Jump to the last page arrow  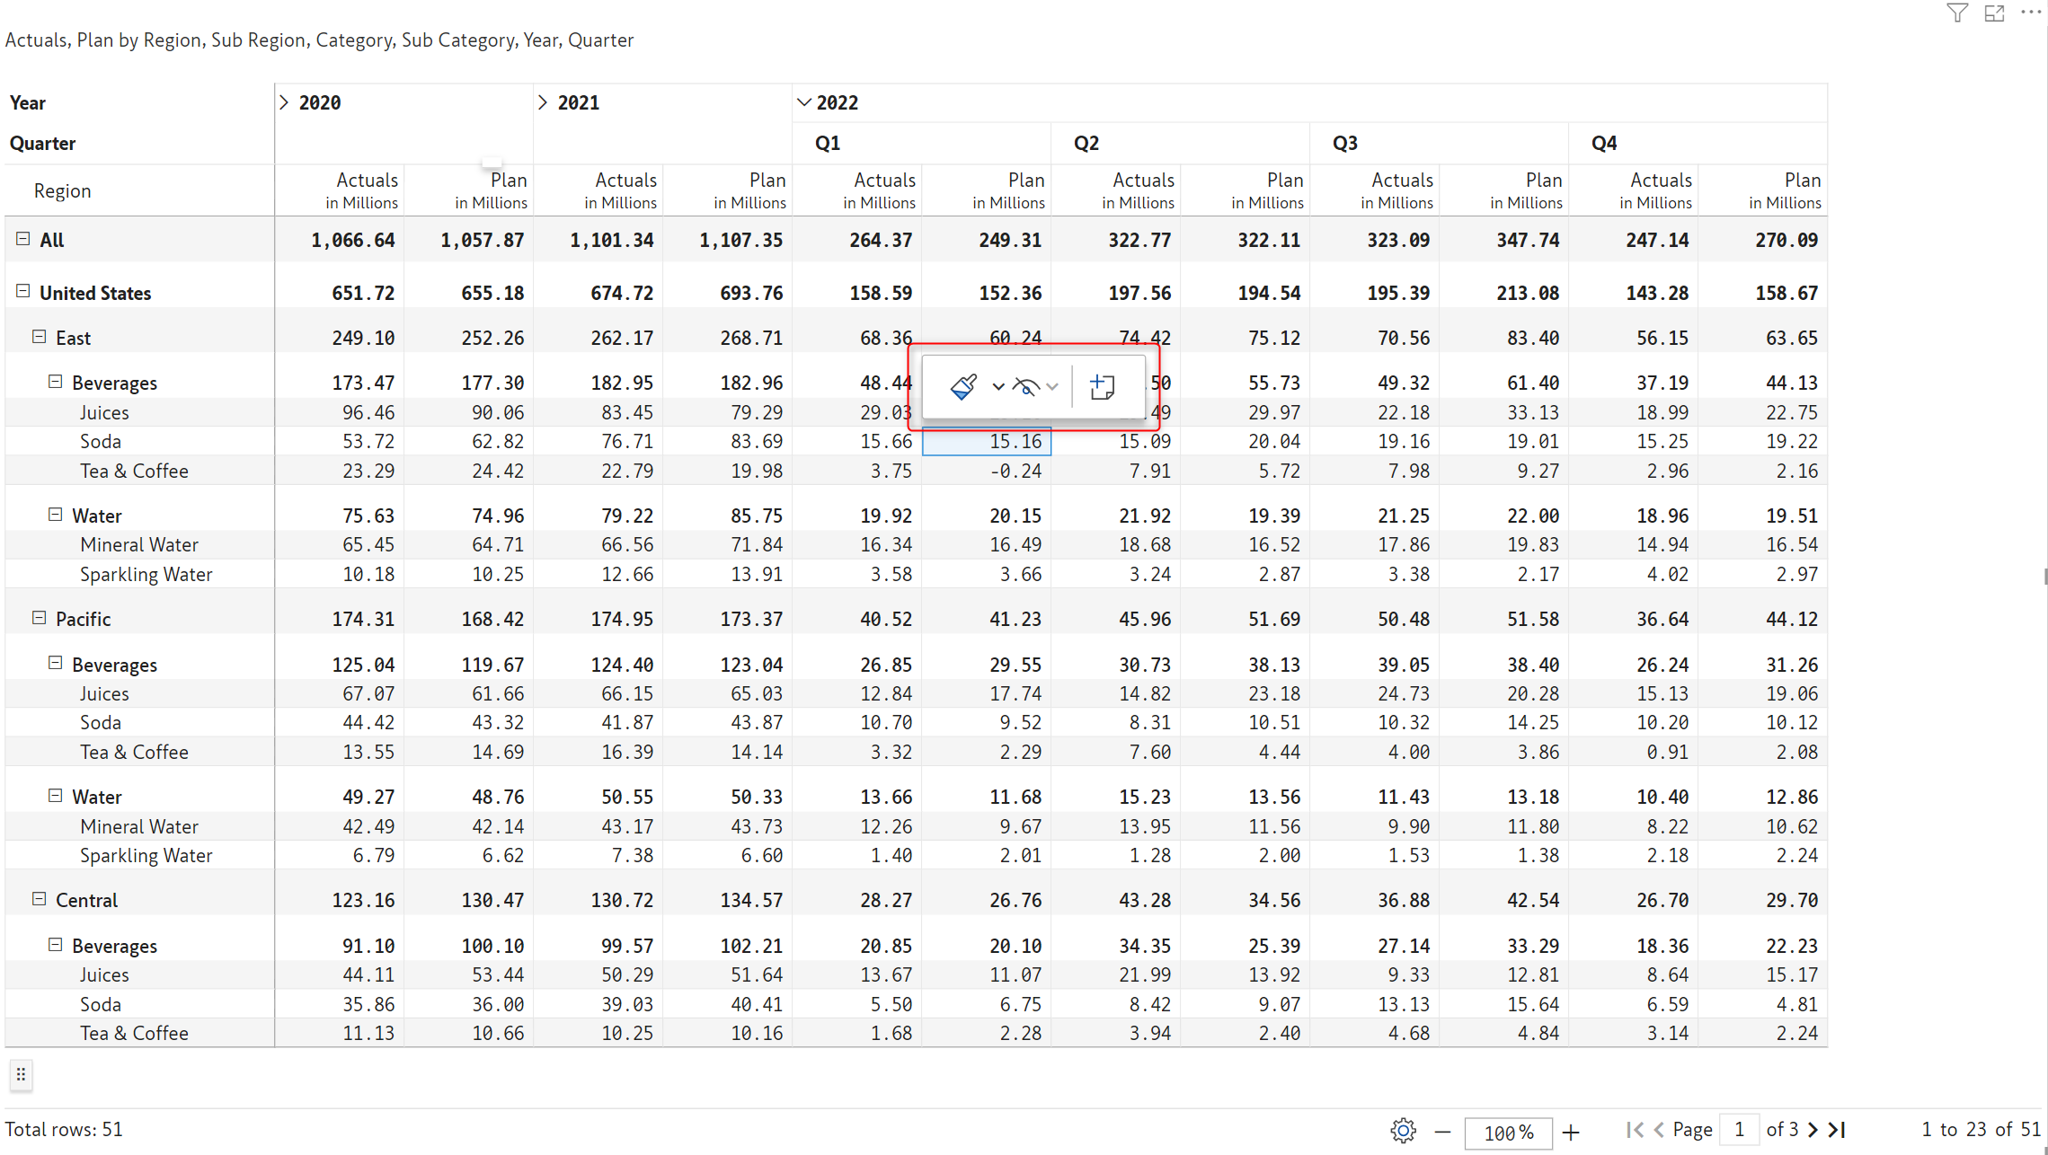point(1837,1130)
